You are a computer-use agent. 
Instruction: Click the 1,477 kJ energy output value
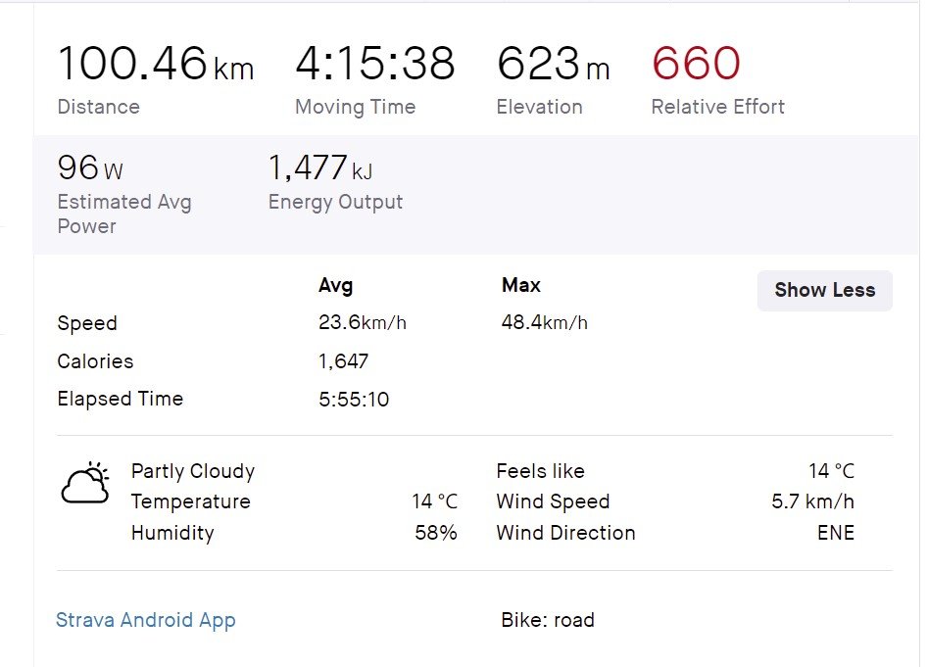(319, 168)
